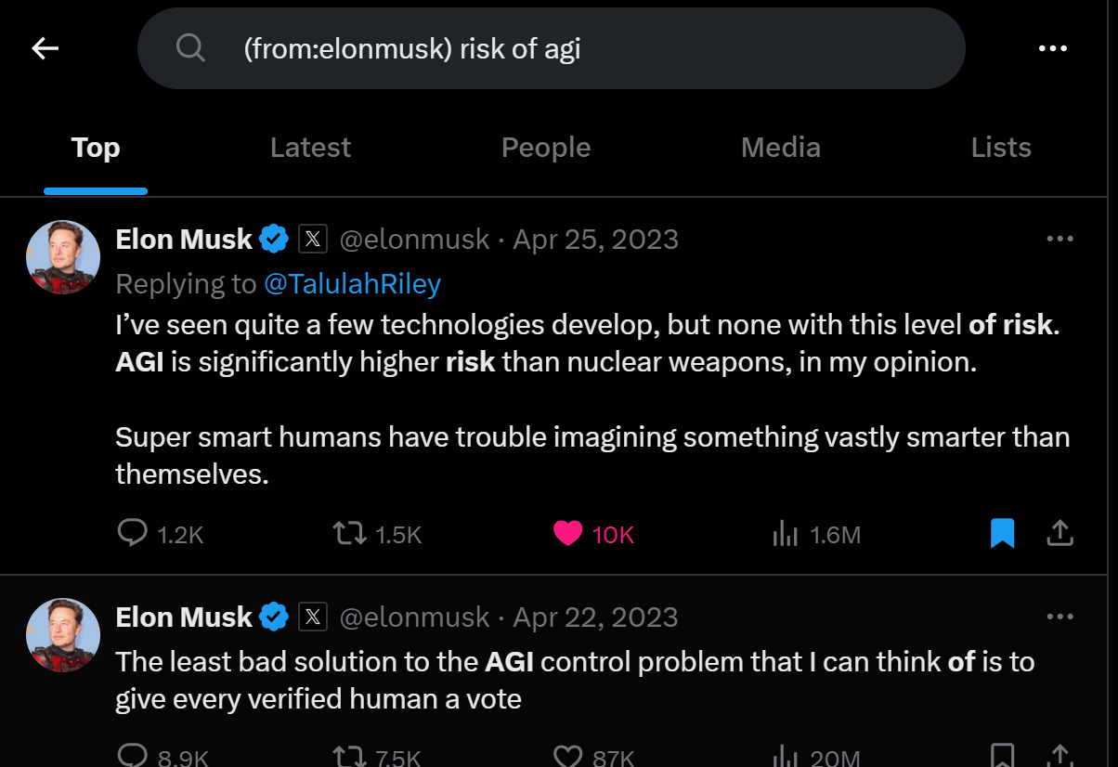This screenshot has height=767, width=1118.
Task: Expand more options on April 25 tweet
Action: click(1059, 240)
